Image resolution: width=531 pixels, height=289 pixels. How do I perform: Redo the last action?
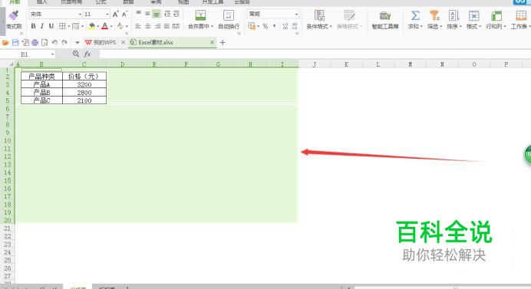64,43
